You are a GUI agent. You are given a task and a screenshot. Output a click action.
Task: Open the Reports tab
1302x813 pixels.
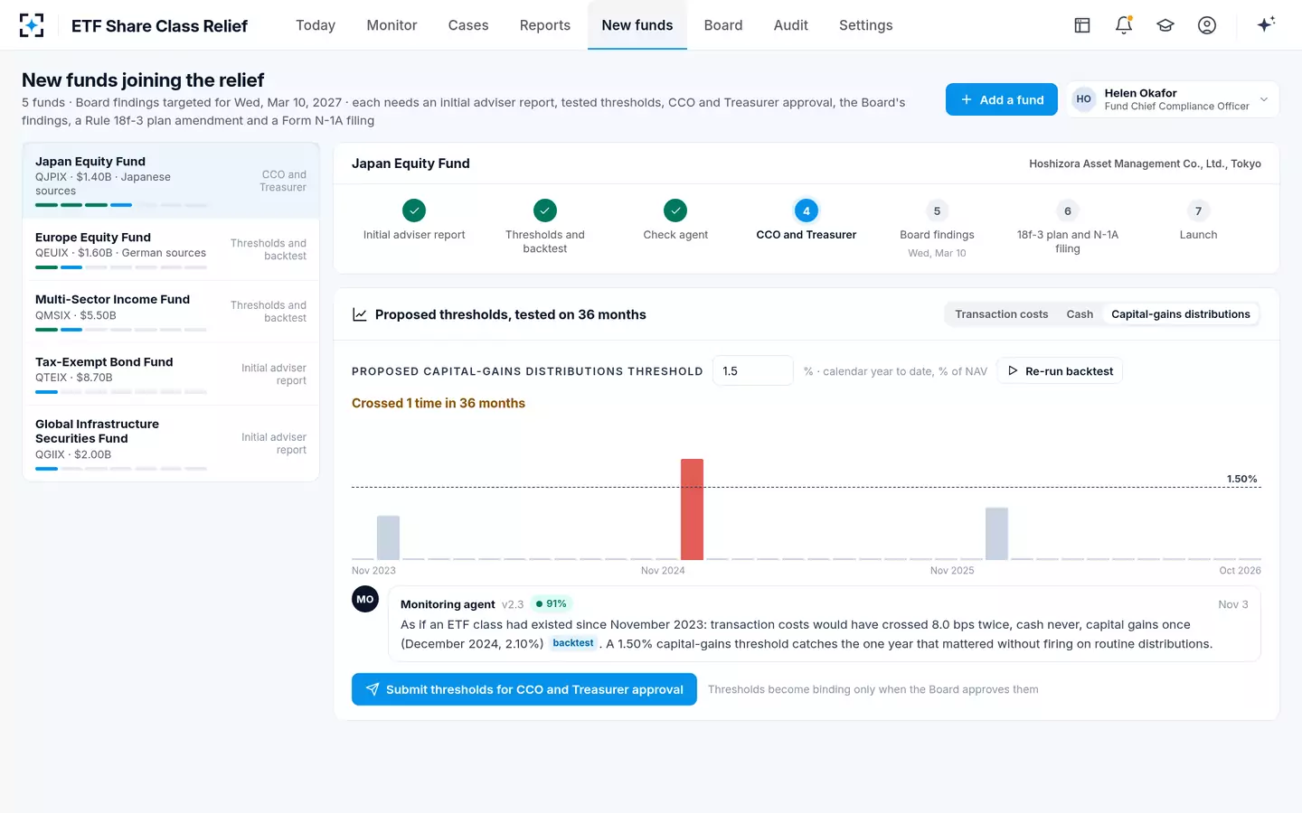(545, 25)
